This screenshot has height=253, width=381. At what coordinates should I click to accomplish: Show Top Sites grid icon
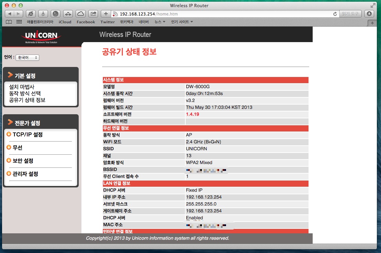[19, 22]
